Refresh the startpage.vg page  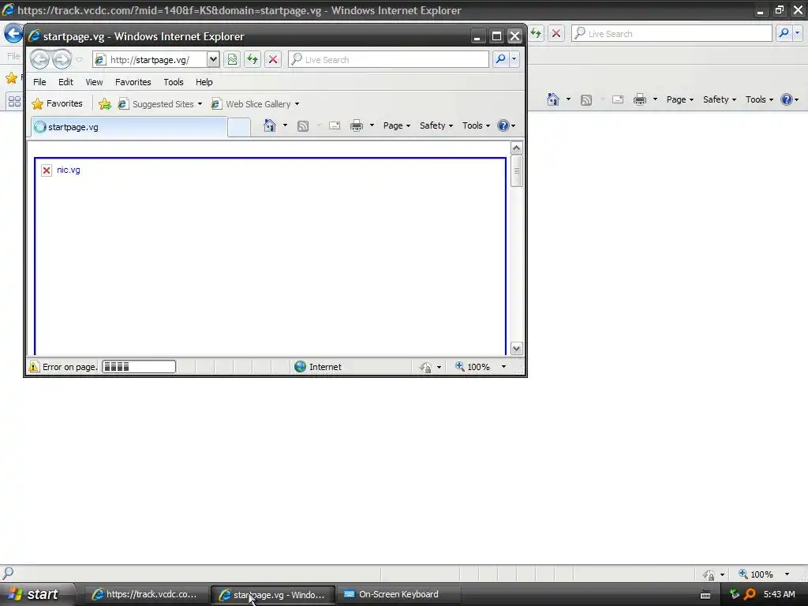pos(252,59)
